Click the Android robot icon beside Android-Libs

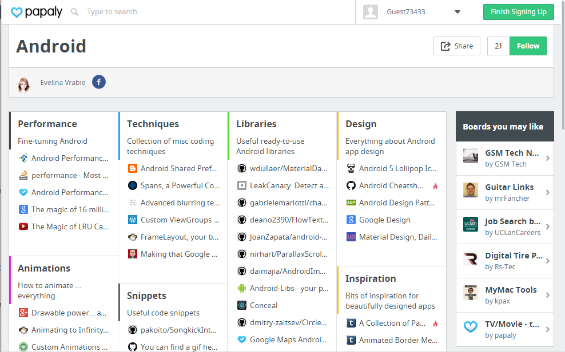tap(242, 288)
